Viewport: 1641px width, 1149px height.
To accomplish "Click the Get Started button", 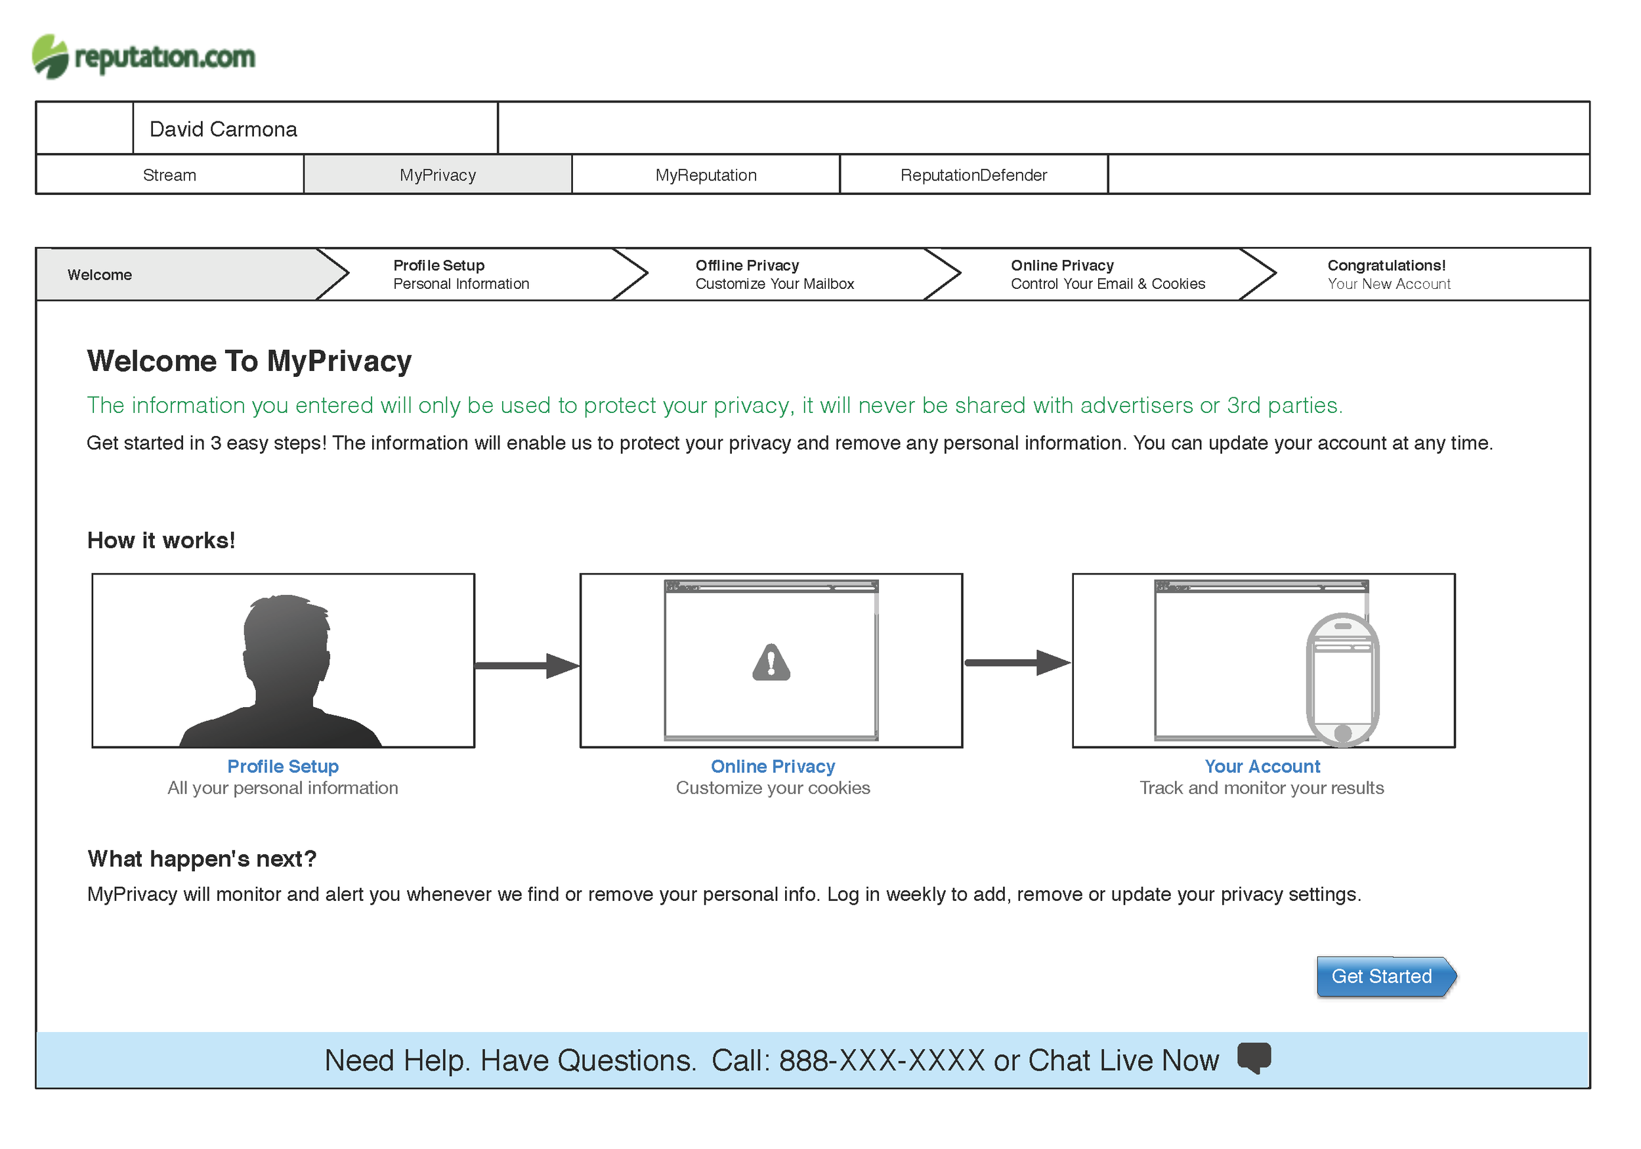I will click(x=1386, y=976).
